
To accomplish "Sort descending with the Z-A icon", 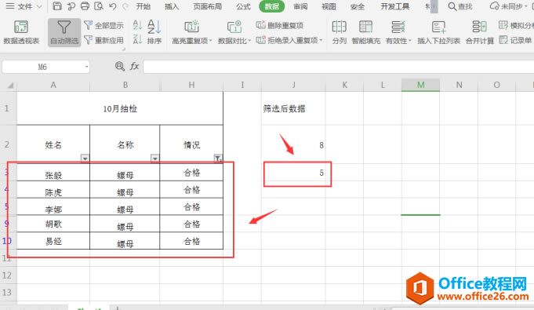I will coord(137,39).
